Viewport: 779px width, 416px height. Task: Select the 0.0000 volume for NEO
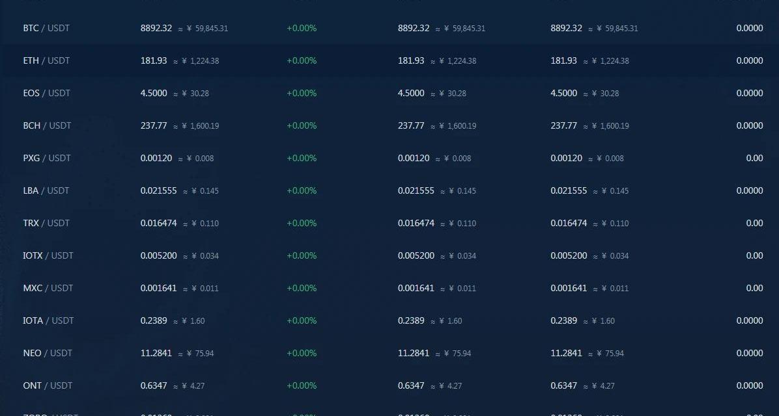(x=750, y=353)
